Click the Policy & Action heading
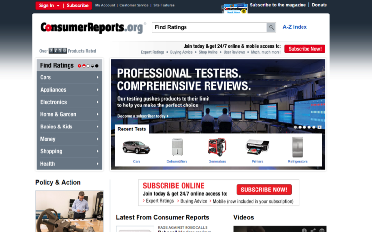Screen dimensions: 372x232 tap(58, 182)
